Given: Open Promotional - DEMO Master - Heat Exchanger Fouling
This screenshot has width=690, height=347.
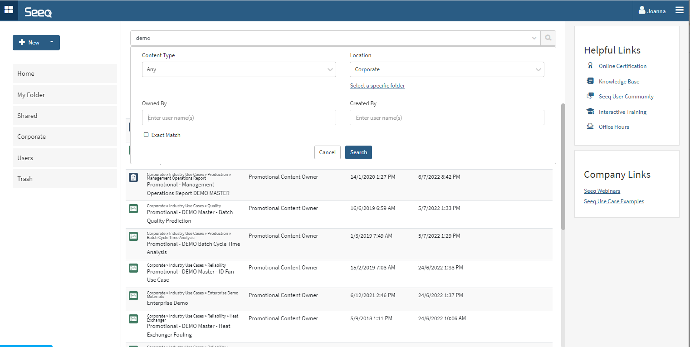Looking at the screenshot, I should [189, 330].
